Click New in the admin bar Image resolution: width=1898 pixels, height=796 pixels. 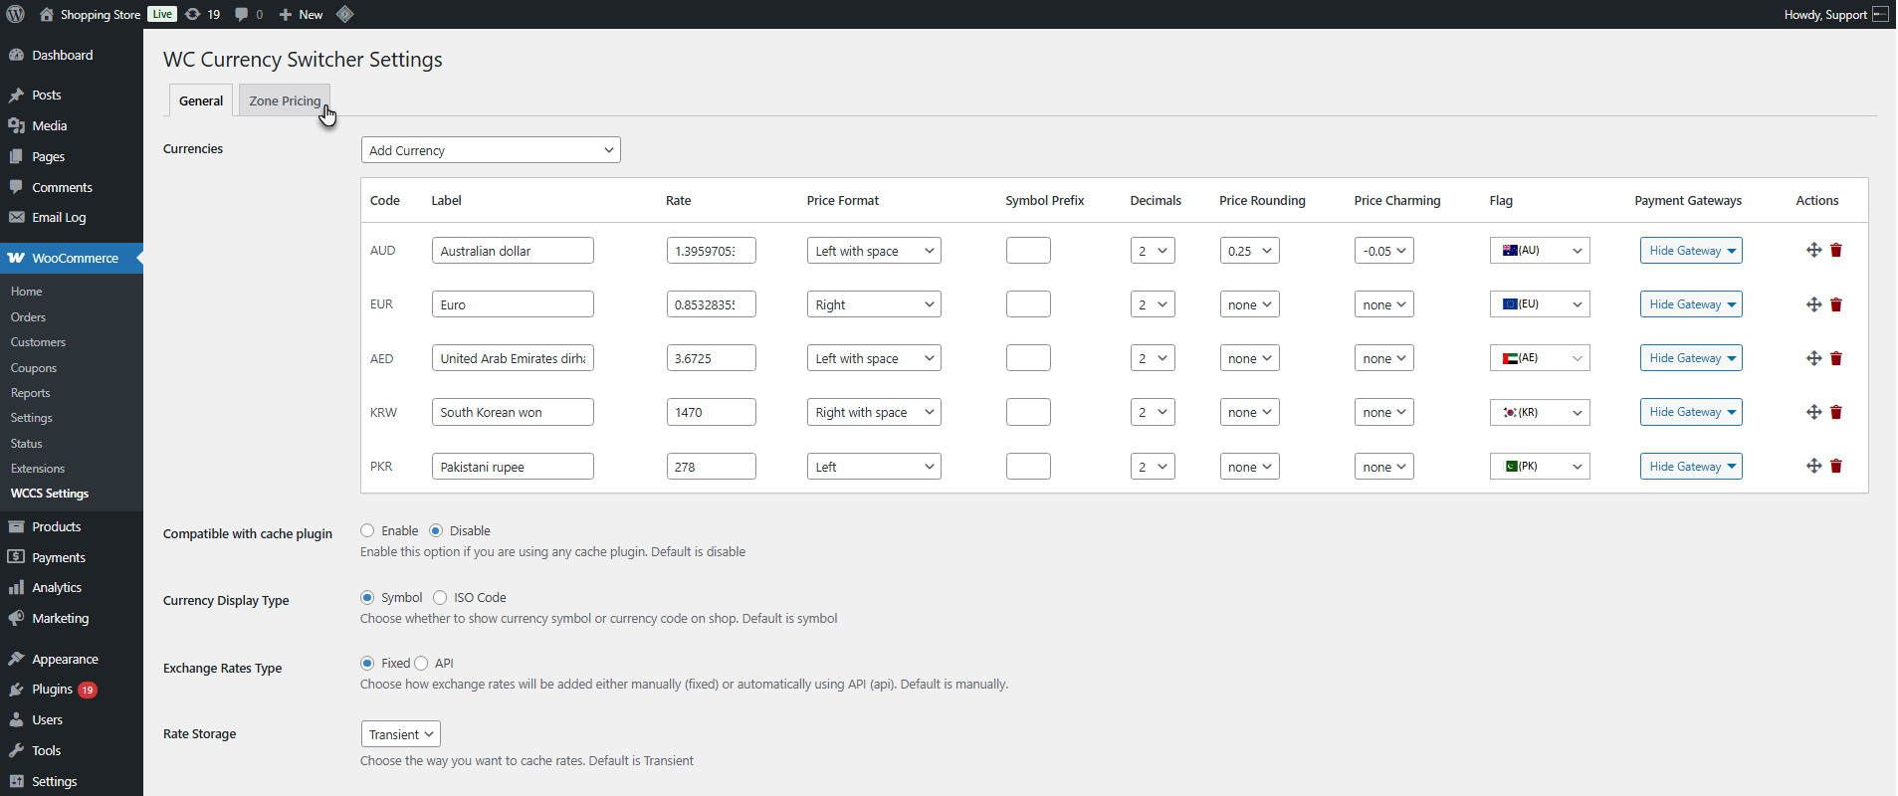301,14
